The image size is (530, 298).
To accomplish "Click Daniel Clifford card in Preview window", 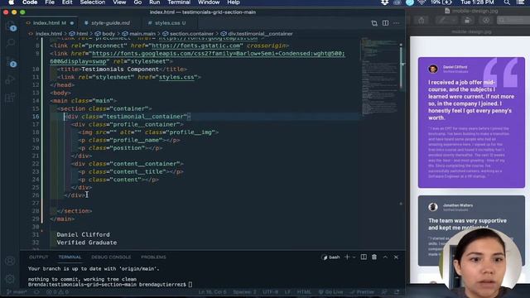I will 471,123.
